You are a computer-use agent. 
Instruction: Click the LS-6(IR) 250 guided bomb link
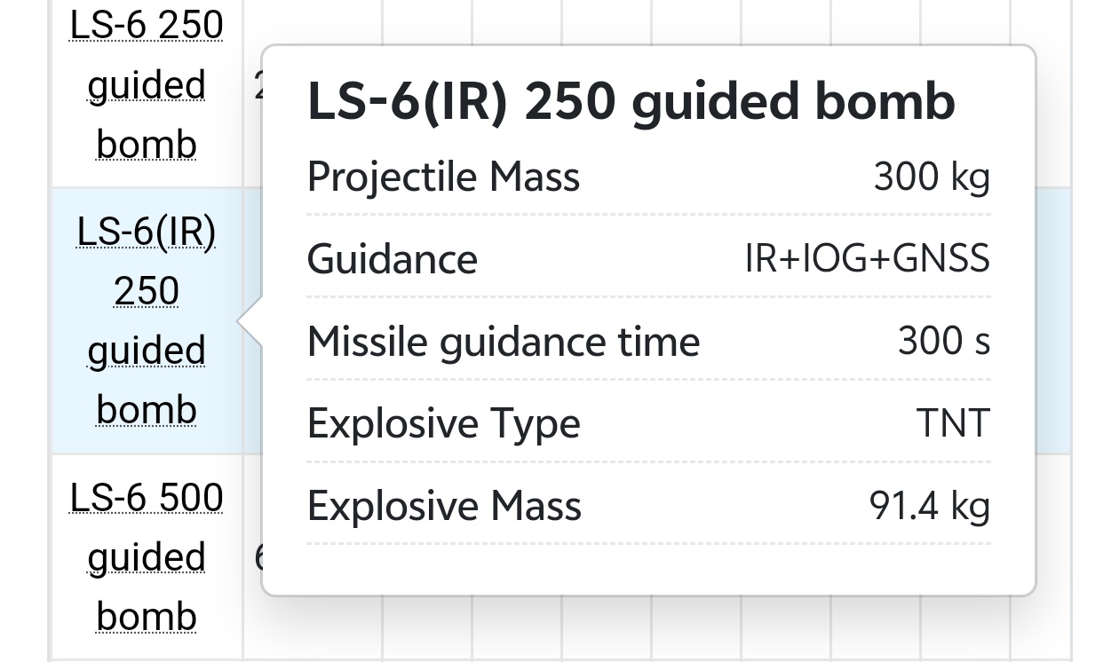147,320
